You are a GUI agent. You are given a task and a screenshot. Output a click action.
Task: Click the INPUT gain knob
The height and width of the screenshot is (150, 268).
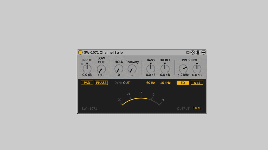tap(87, 69)
